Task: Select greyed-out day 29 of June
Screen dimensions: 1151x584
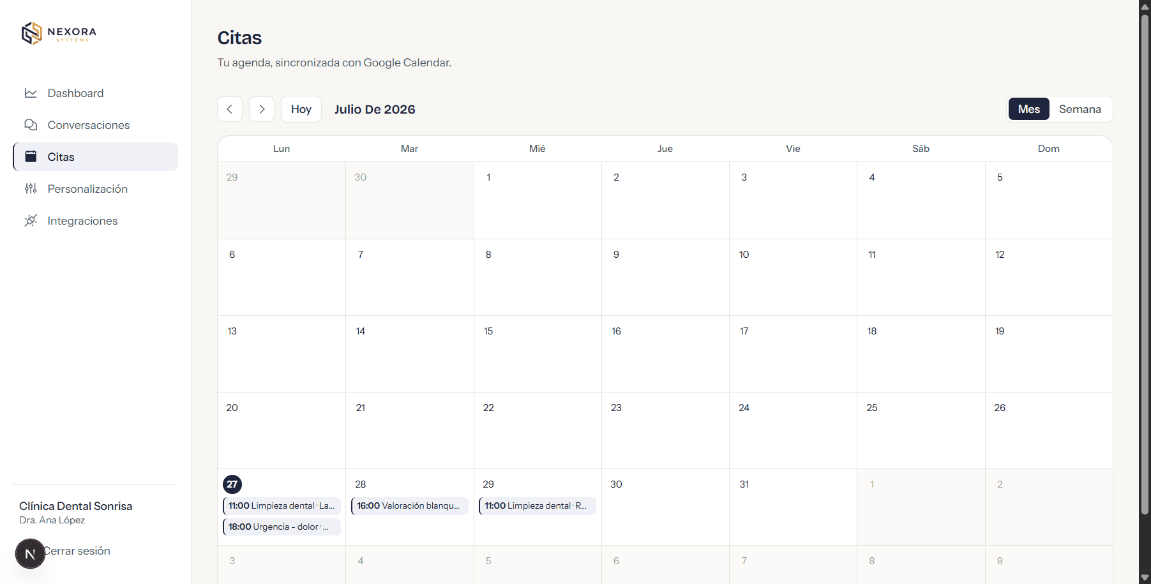Action: point(232,177)
